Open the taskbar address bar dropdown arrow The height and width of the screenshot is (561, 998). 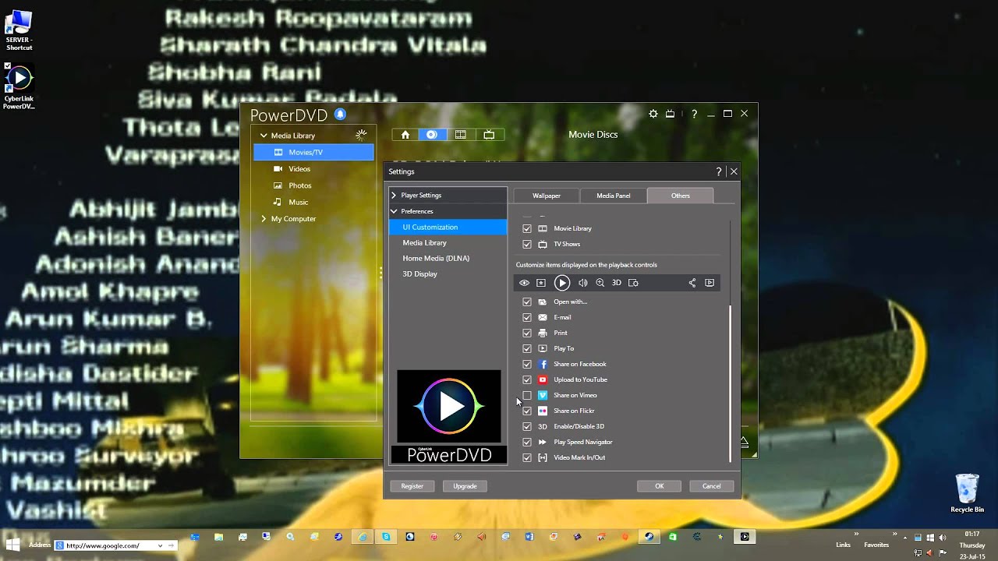point(160,545)
